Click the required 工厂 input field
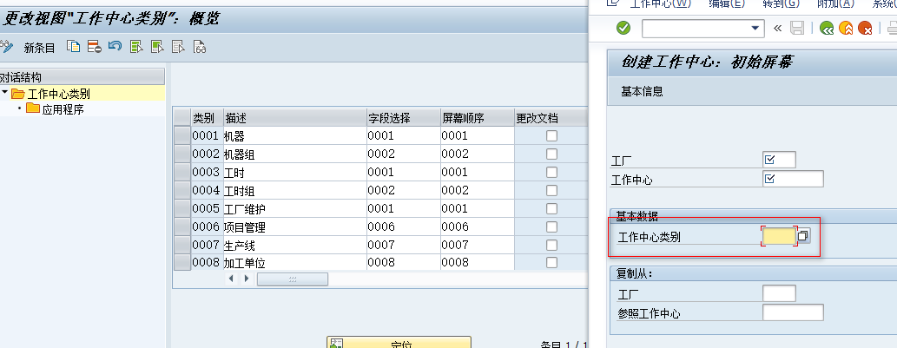 [x=779, y=160]
